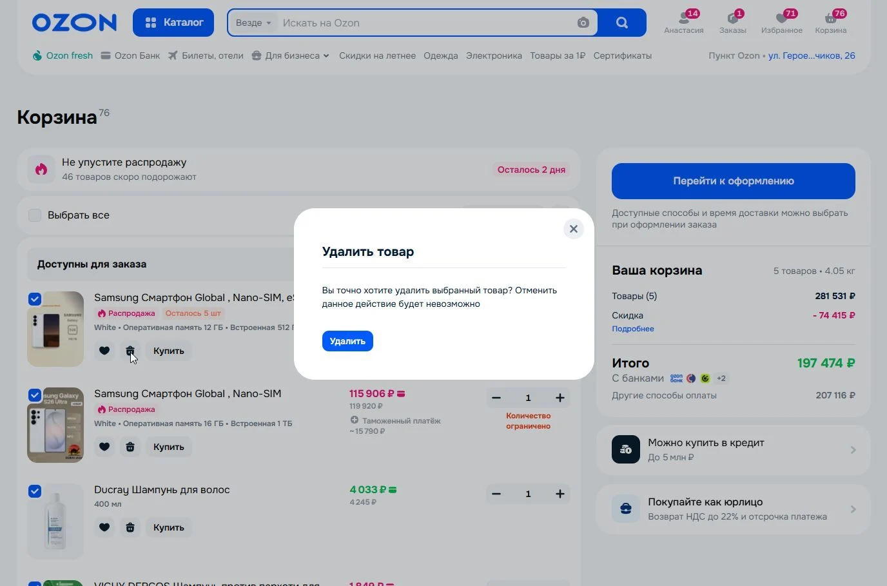Add Samsung 1 ТБ phone to favorites

point(104,447)
